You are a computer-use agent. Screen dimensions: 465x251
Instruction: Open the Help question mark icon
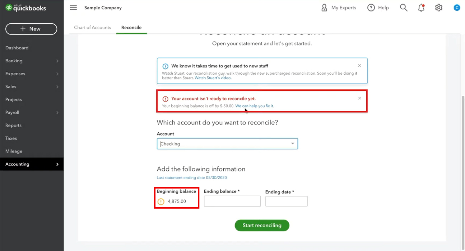(x=371, y=8)
